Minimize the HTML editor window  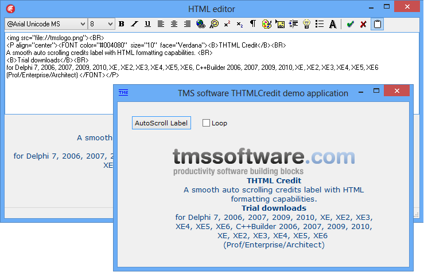371,8
